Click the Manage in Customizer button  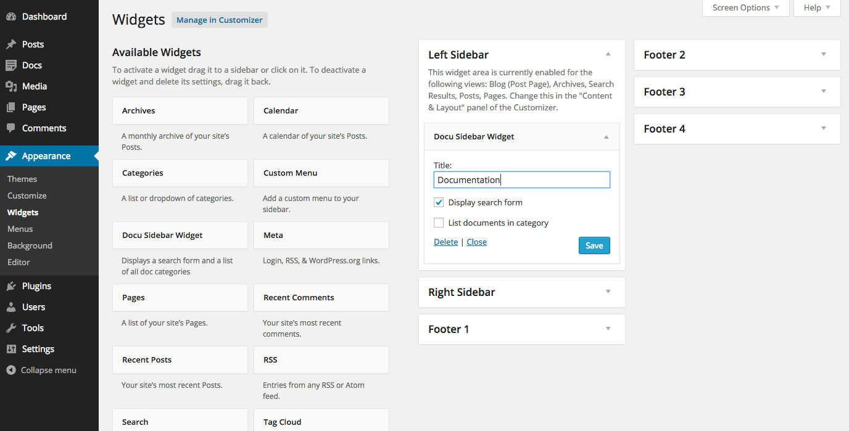click(219, 20)
